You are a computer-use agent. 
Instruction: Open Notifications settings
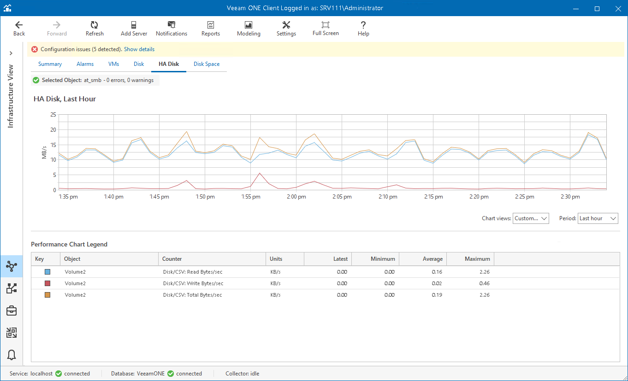(172, 29)
